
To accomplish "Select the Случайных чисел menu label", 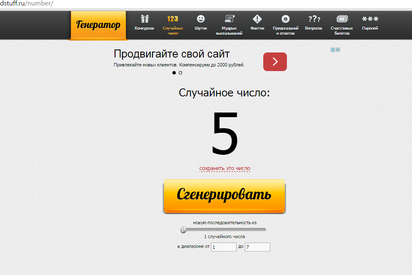I will (x=173, y=31).
